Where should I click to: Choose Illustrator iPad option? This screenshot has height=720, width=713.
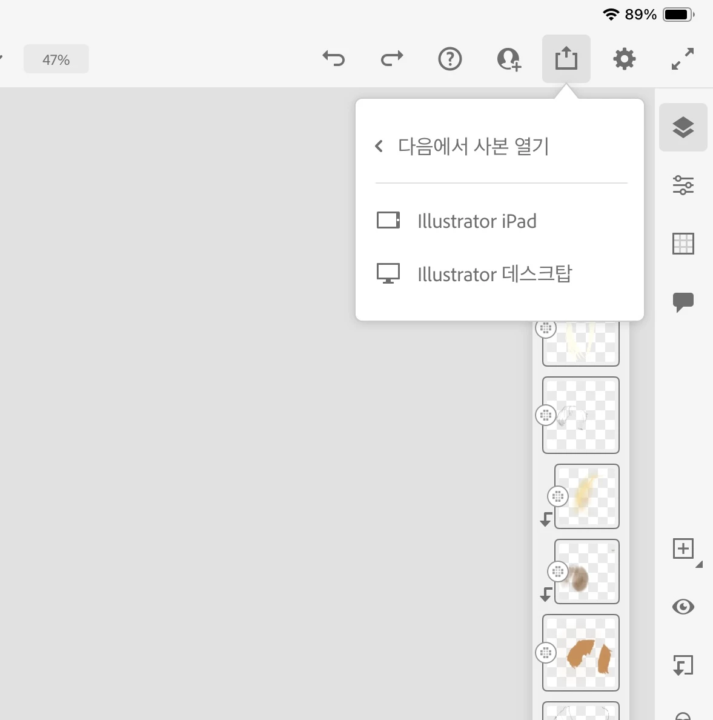(500, 221)
